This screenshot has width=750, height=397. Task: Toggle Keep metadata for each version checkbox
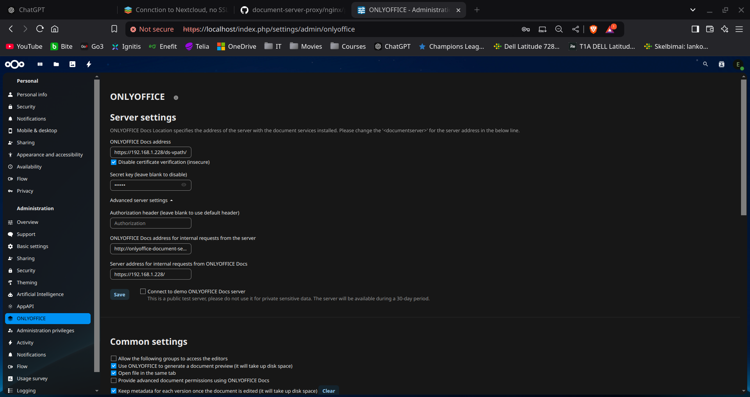[114, 391]
